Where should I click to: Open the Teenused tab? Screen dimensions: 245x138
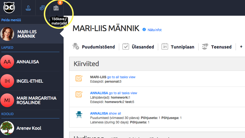pyautogui.click(x=217, y=47)
